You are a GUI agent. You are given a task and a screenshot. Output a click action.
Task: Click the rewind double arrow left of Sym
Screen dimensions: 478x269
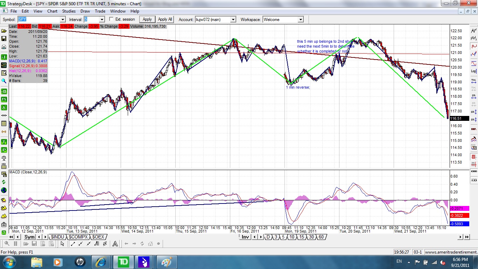(11, 237)
